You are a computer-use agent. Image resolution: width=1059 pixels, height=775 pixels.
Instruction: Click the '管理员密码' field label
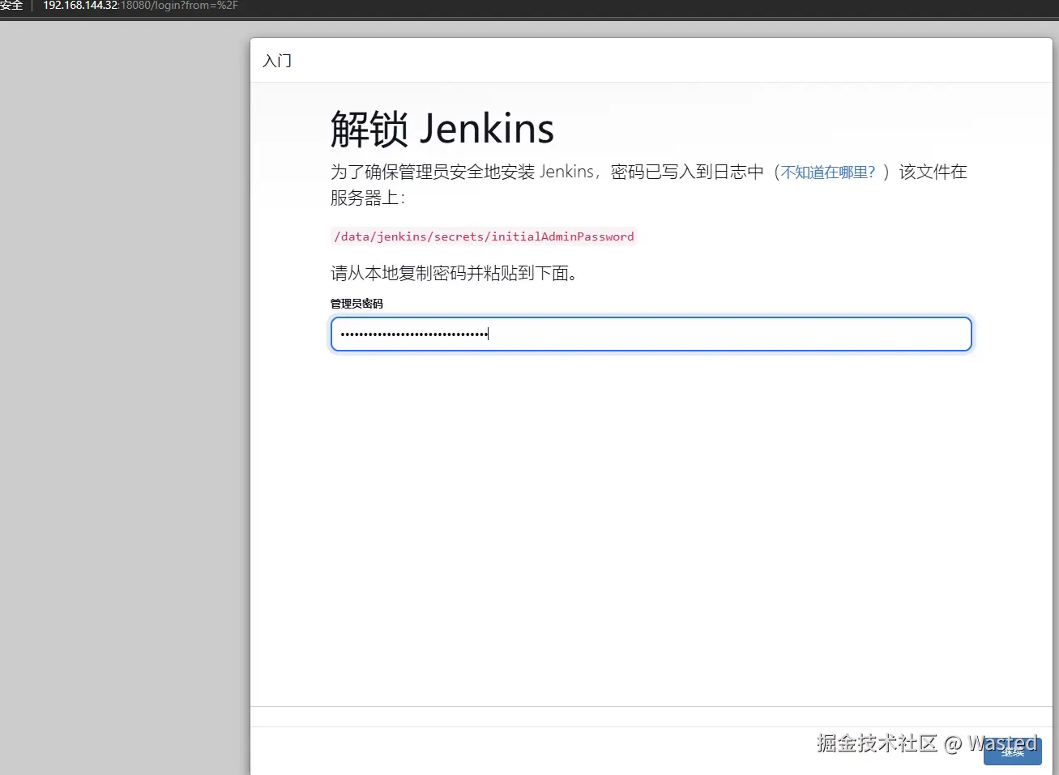[x=357, y=304]
